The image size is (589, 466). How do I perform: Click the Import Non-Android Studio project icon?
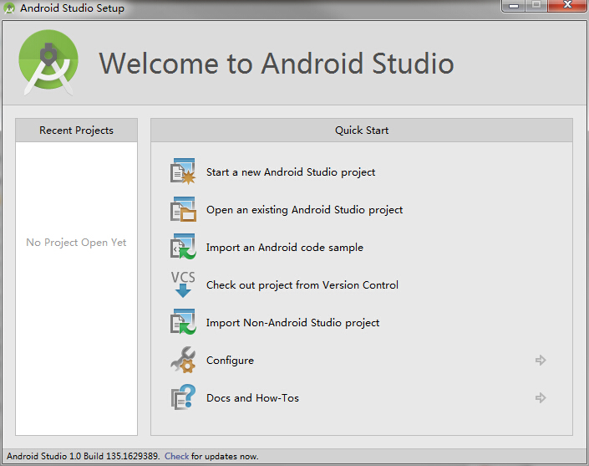click(183, 322)
